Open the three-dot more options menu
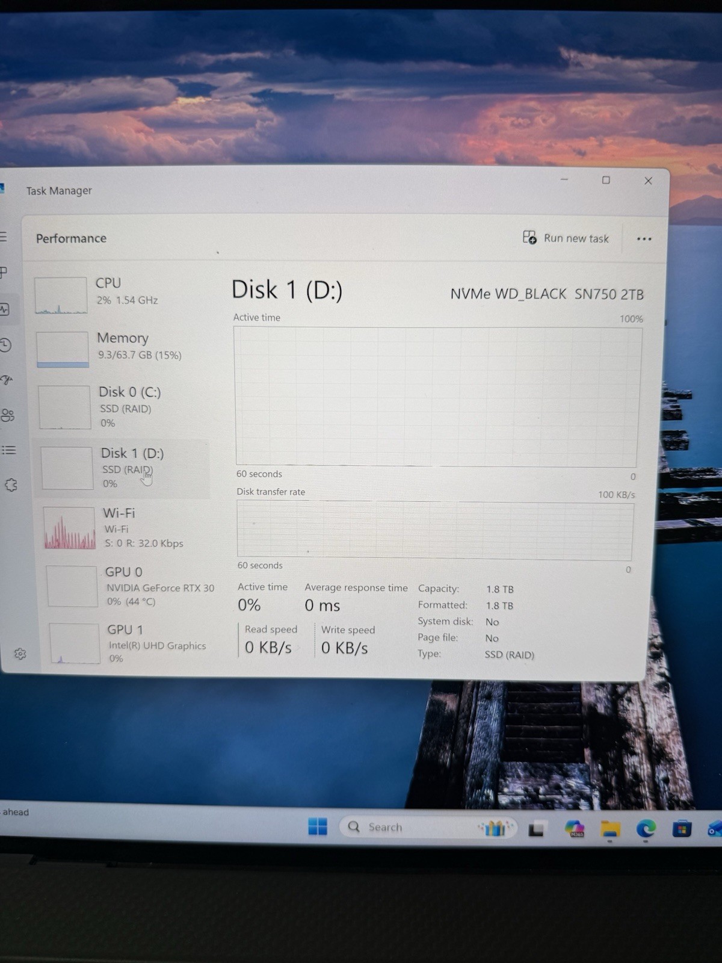This screenshot has height=963, width=722. pos(644,239)
